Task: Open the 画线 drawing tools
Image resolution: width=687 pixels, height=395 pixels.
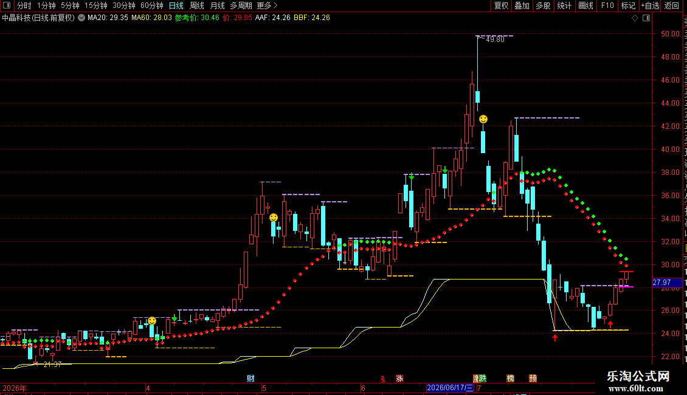Action: click(585, 5)
